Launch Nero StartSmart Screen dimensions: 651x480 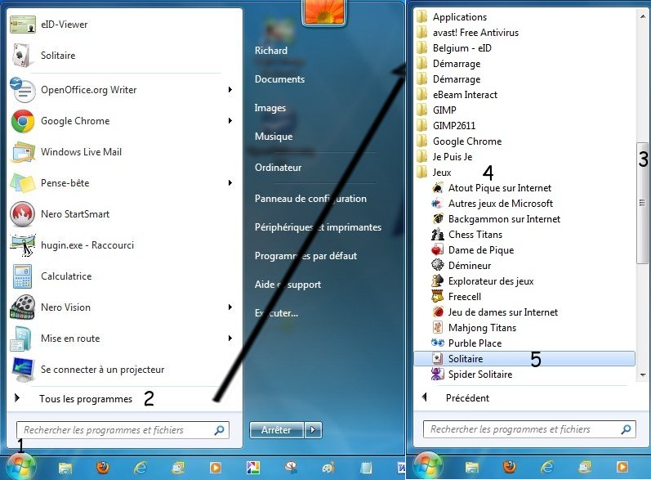point(124,214)
